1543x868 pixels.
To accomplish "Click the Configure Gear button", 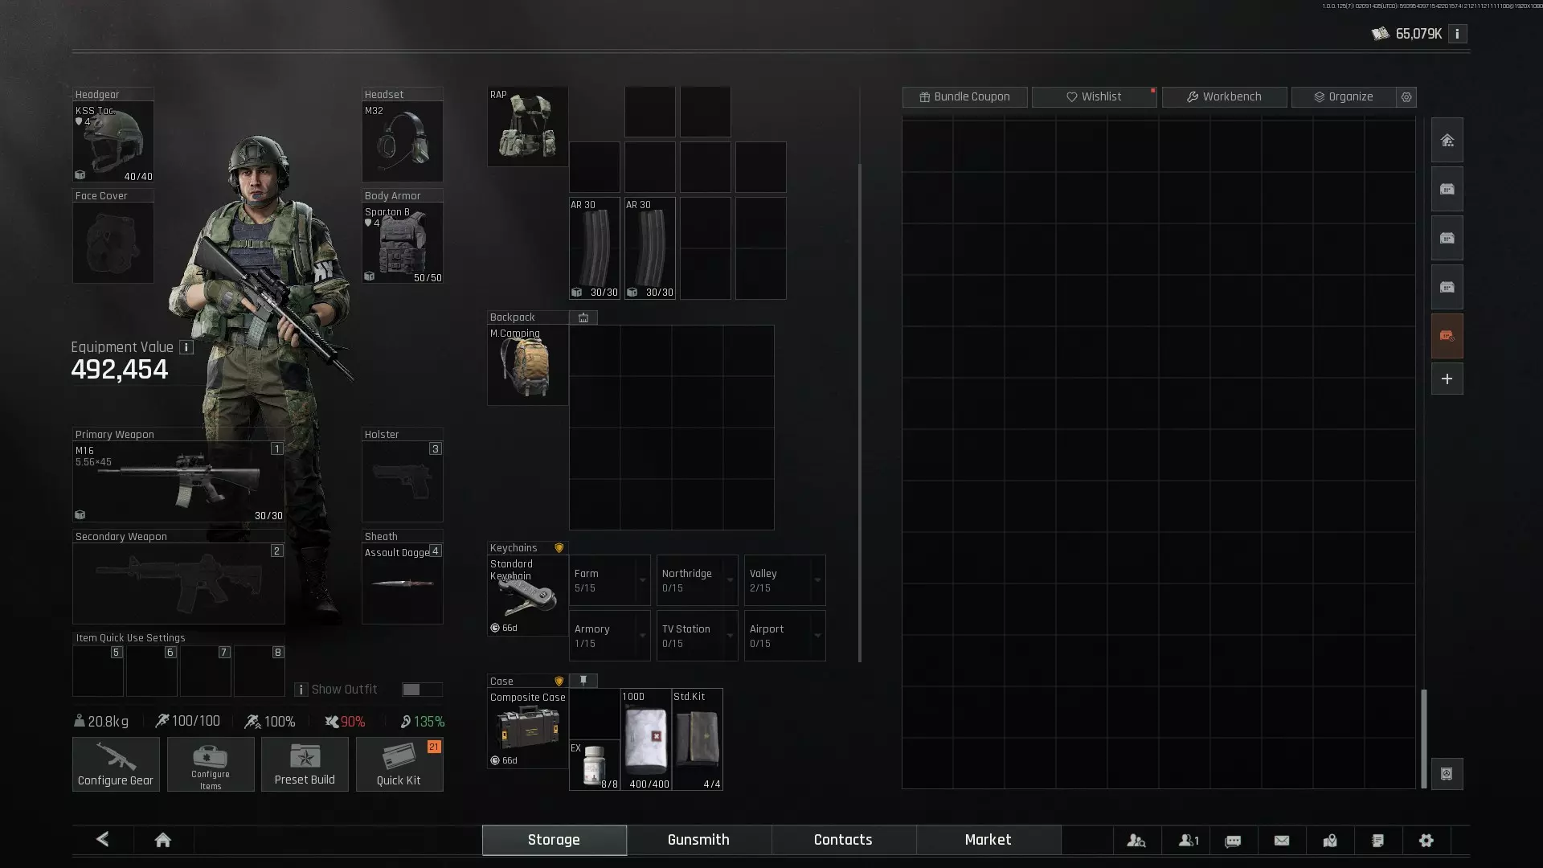I will pyautogui.click(x=116, y=764).
